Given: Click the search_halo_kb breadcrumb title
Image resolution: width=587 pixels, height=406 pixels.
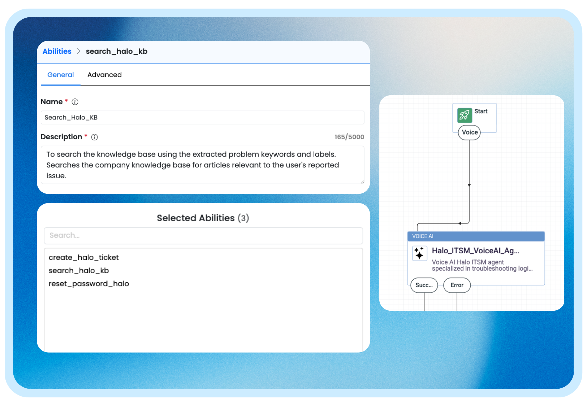Looking at the screenshot, I should pos(116,51).
